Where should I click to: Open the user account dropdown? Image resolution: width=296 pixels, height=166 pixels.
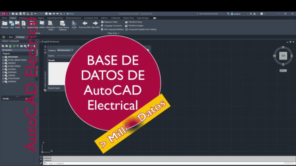point(240,14)
